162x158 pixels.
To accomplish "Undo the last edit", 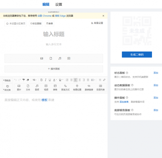I will click(x=15, y=80).
